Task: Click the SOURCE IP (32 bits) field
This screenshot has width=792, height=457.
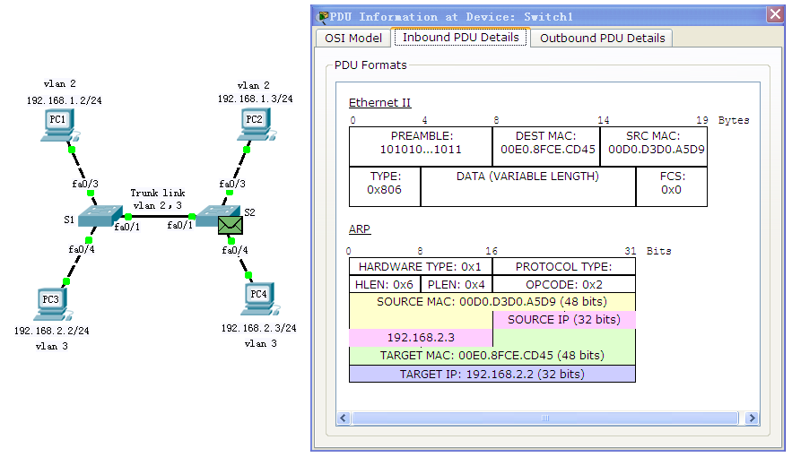Action: 564,320
